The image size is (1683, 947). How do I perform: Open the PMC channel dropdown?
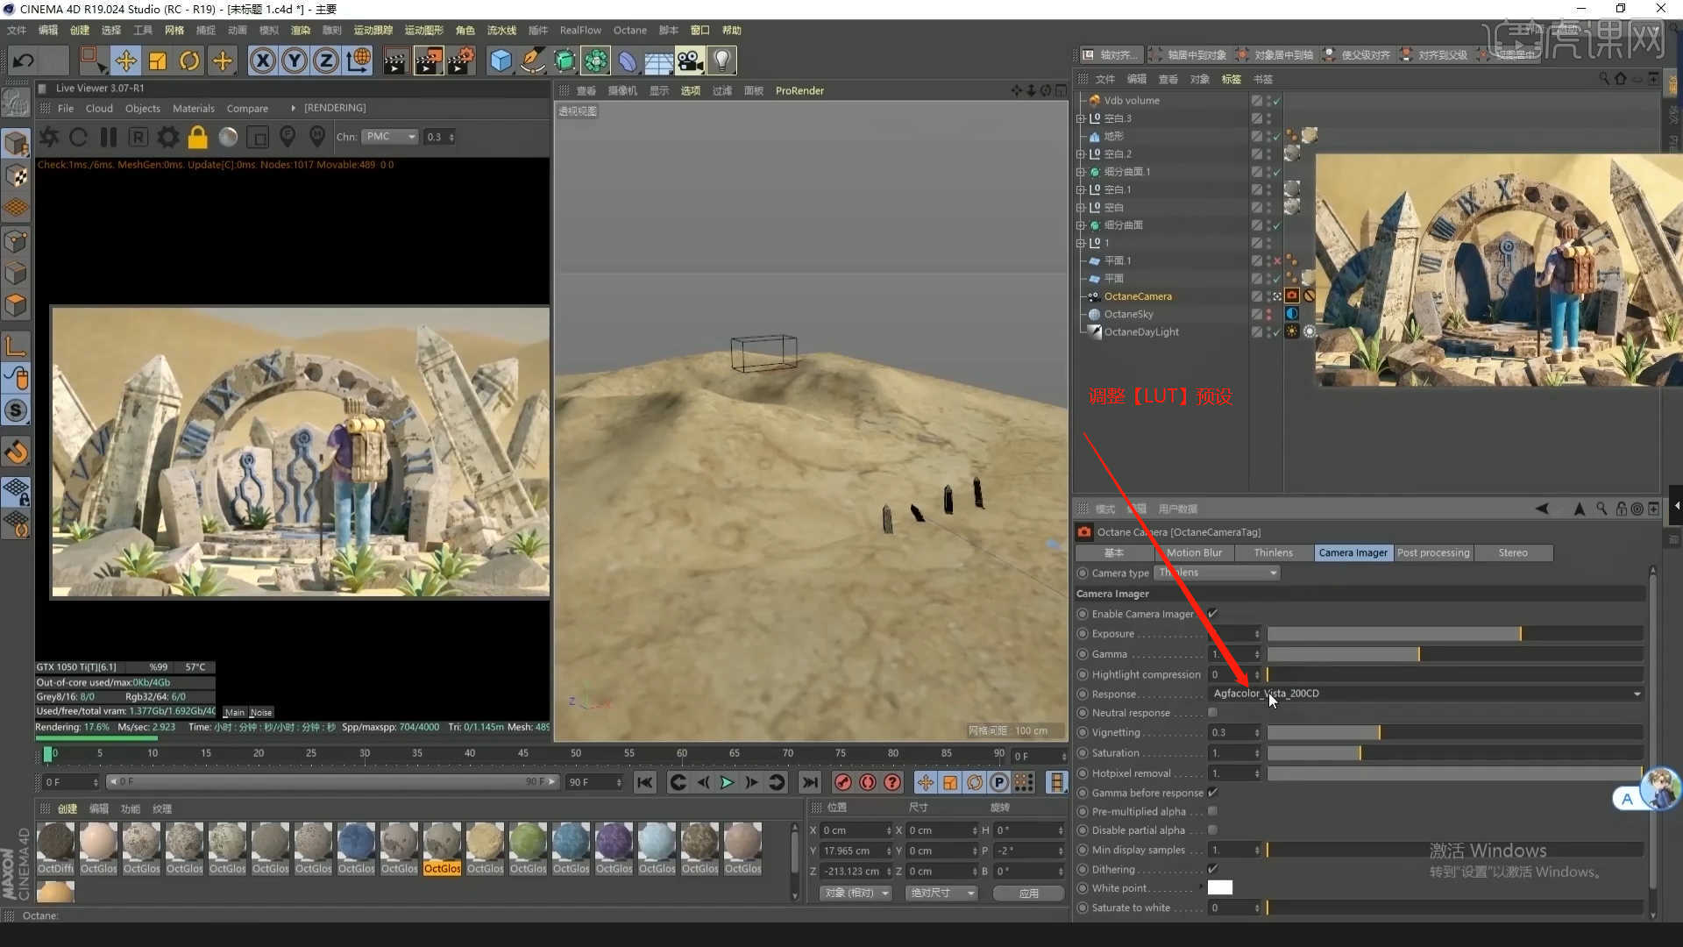[x=392, y=137]
